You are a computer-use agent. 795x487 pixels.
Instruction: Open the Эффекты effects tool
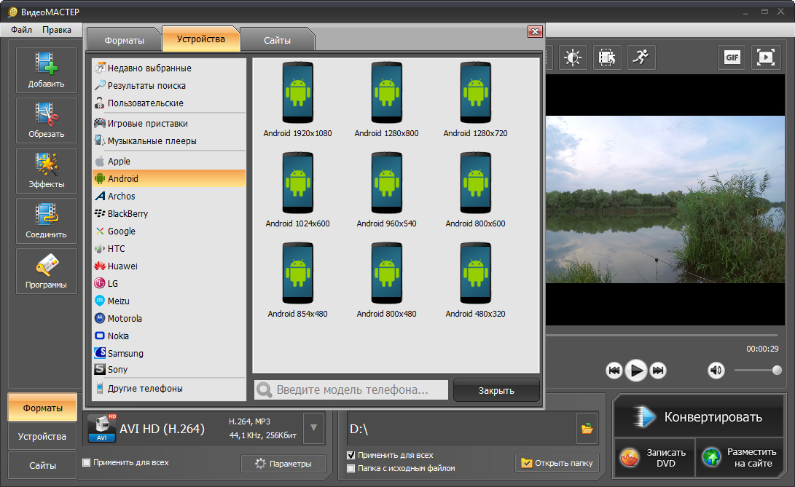pos(46,170)
